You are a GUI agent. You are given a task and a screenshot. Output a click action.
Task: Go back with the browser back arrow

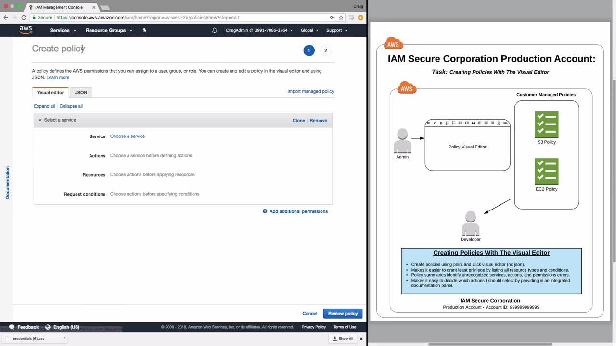click(6, 17)
